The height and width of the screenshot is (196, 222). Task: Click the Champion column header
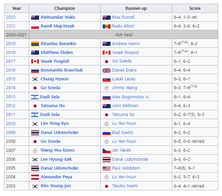click(65, 8)
